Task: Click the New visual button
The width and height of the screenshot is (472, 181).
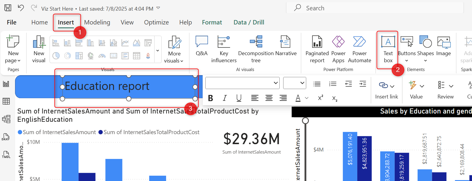Action: click(39, 49)
